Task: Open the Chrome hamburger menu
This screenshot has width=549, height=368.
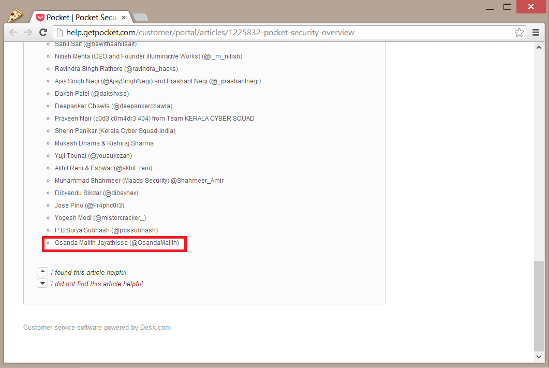Action: pyautogui.click(x=536, y=33)
